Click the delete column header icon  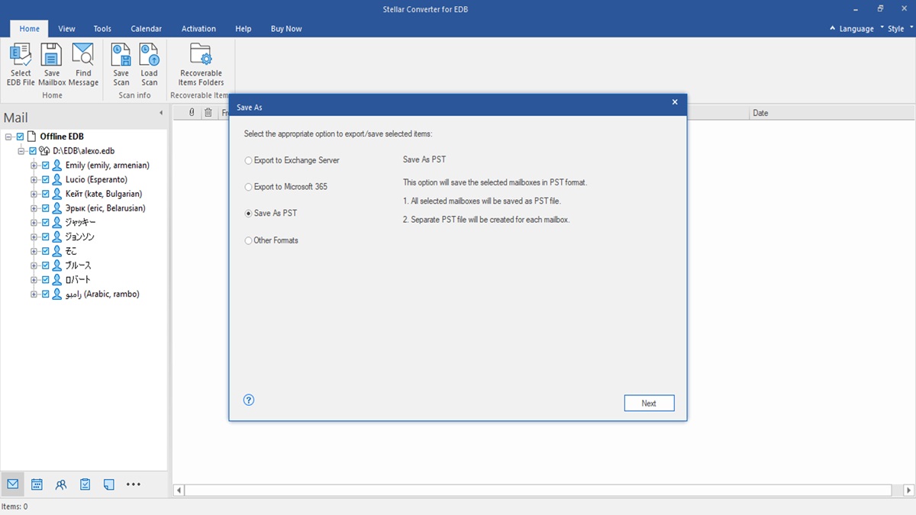[x=208, y=113]
